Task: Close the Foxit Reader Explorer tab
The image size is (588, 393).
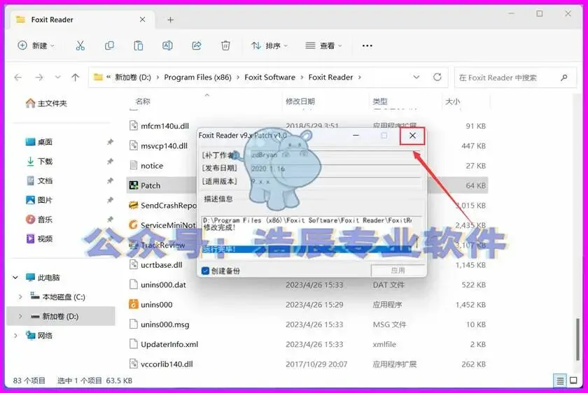Action: [x=143, y=20]
